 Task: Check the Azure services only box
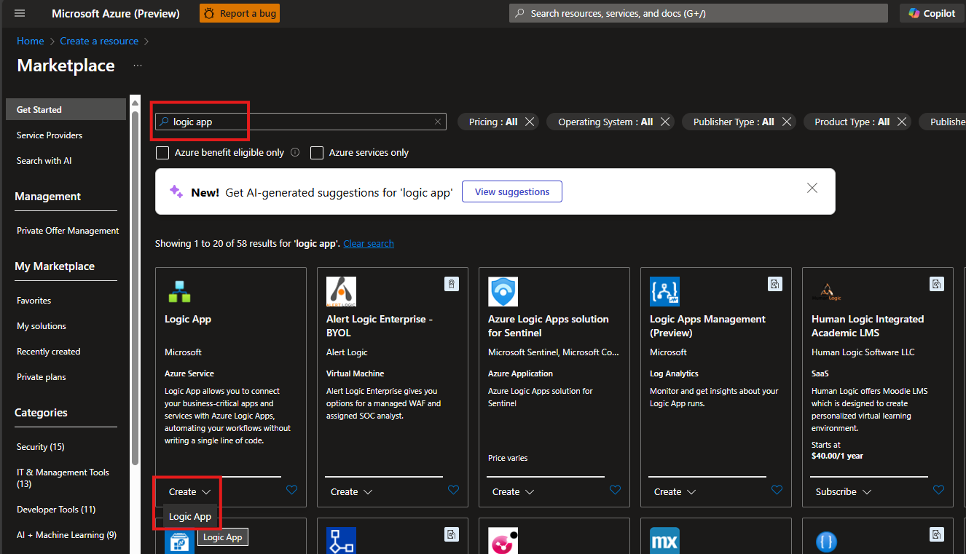[x=317, y=153]
